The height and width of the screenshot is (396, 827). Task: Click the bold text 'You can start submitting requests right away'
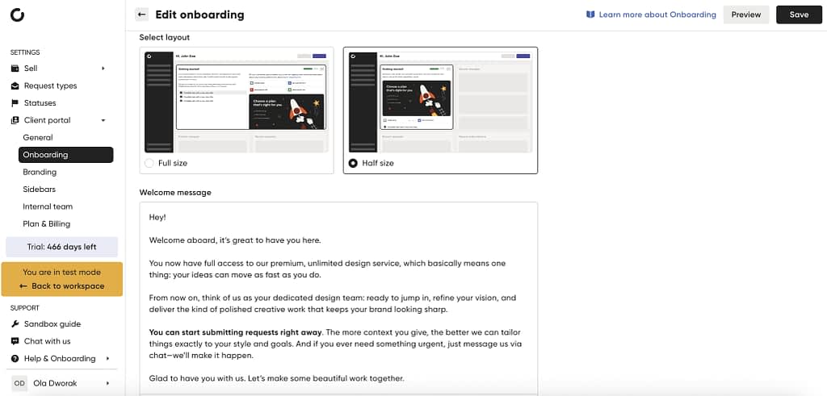click(x=235, y=332)
